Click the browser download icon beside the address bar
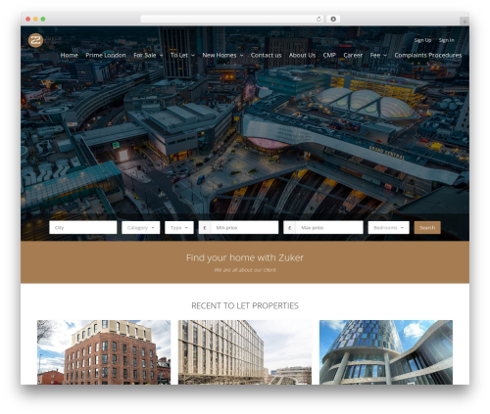Image resolution: width=490 pixels, height=414 pixels. coord(333,20)
